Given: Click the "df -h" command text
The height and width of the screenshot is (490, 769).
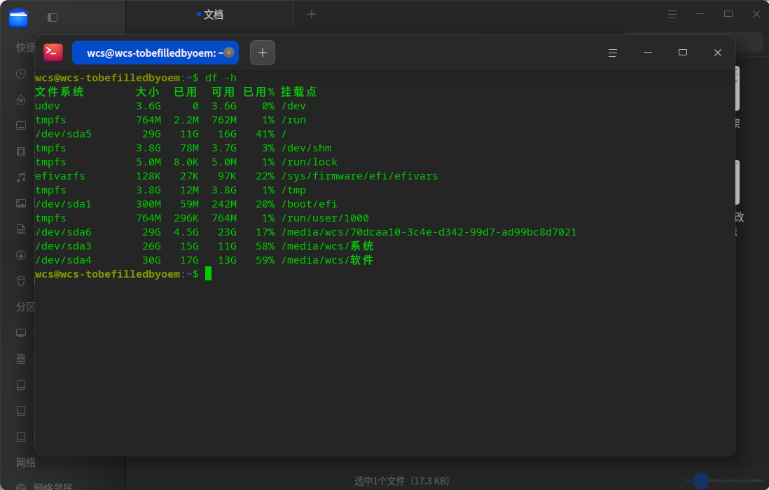Looking at the screenshot, I should tap(221, 78).
